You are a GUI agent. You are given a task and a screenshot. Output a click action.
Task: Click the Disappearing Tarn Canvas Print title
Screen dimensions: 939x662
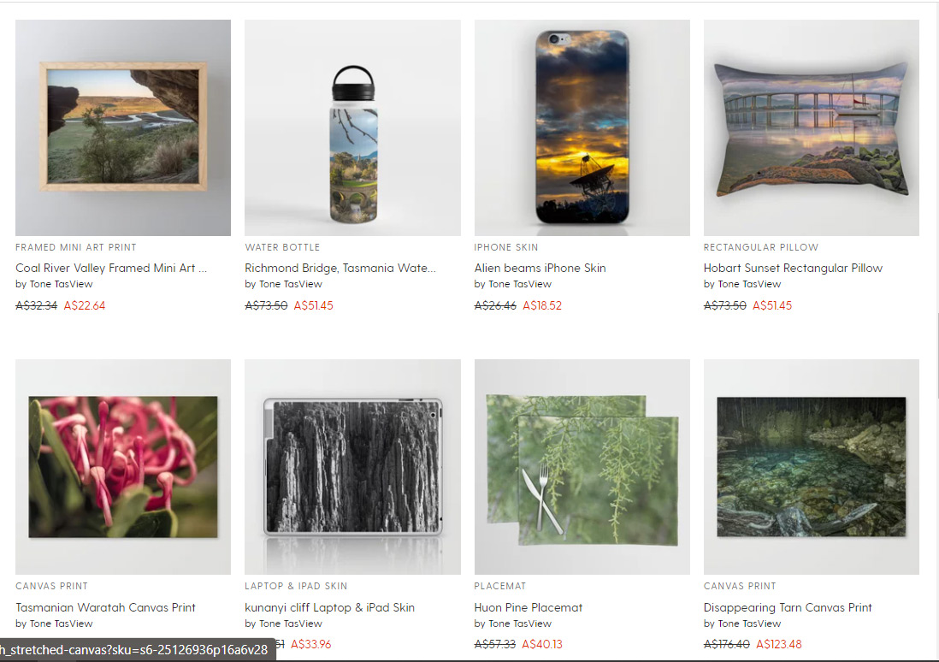[788, 607]
